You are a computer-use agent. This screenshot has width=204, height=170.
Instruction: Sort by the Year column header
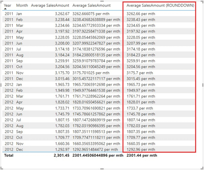8,5
